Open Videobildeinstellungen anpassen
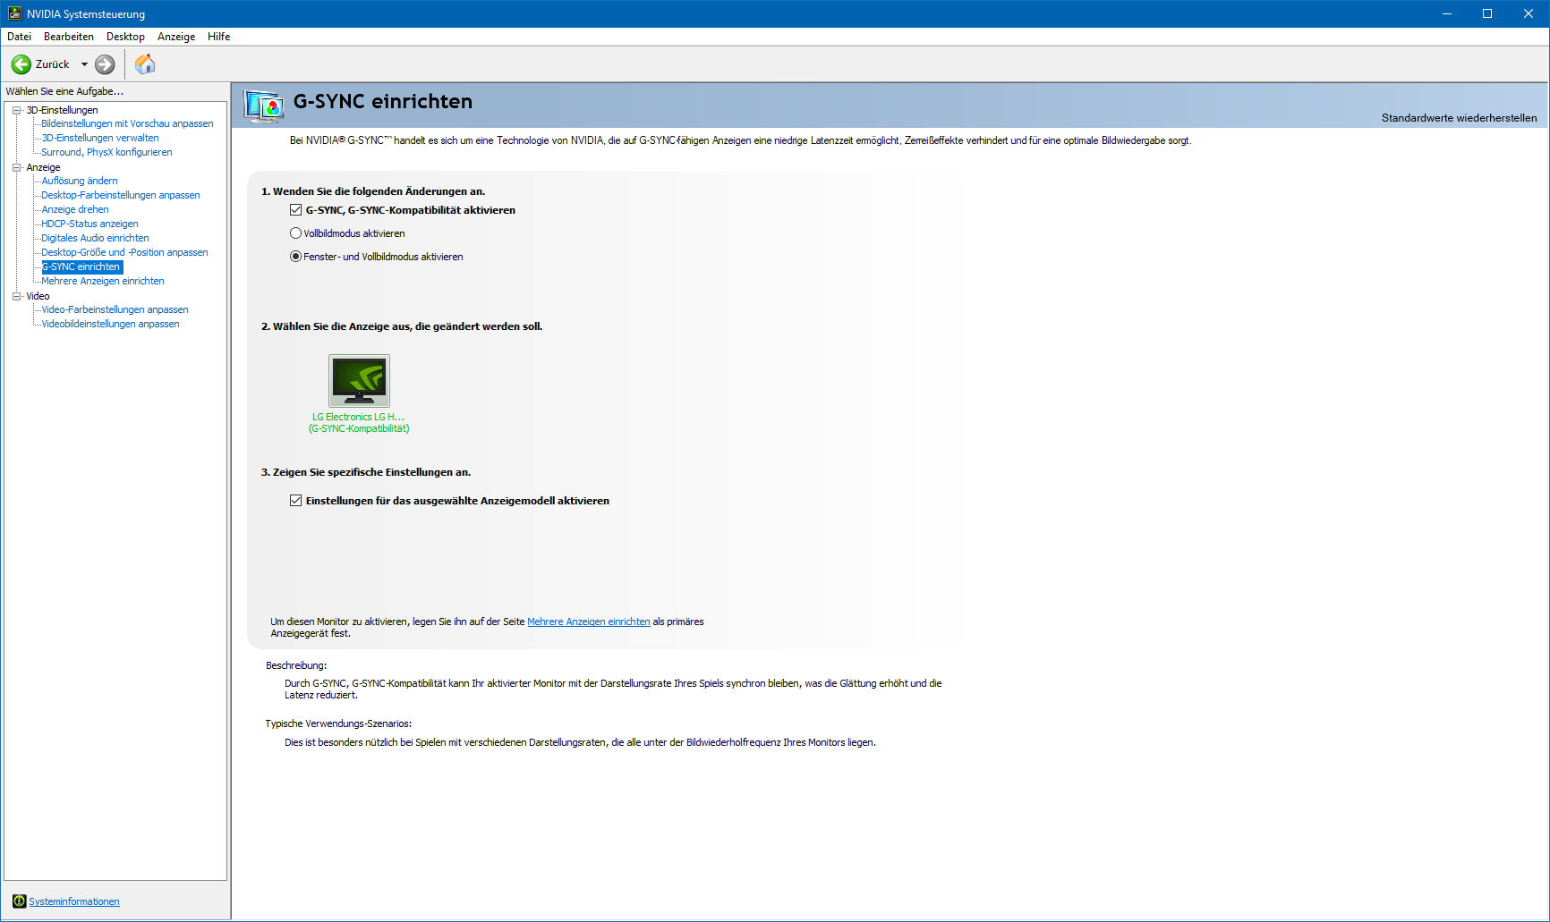This screenshot has height=922, width=1550. point(110,324)
